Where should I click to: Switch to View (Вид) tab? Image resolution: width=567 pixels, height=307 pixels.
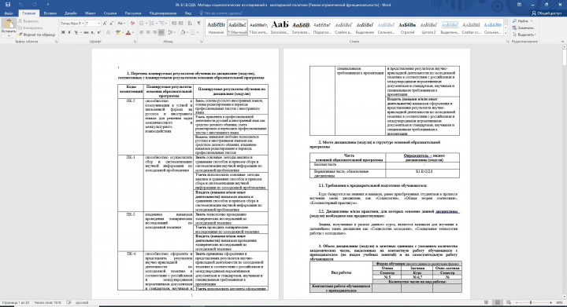tap(188, 13)
